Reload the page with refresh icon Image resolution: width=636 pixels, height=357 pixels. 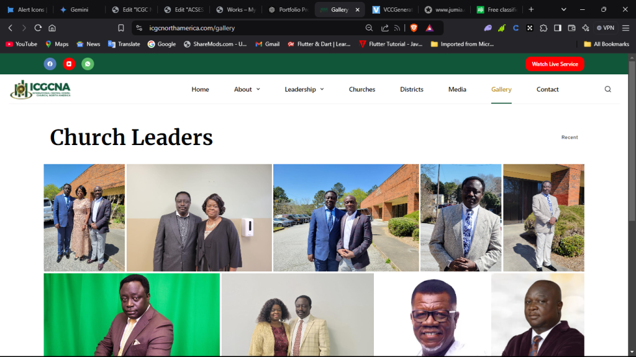point(38,28)
